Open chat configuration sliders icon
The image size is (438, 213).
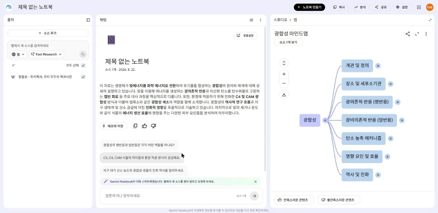(251, 20)
